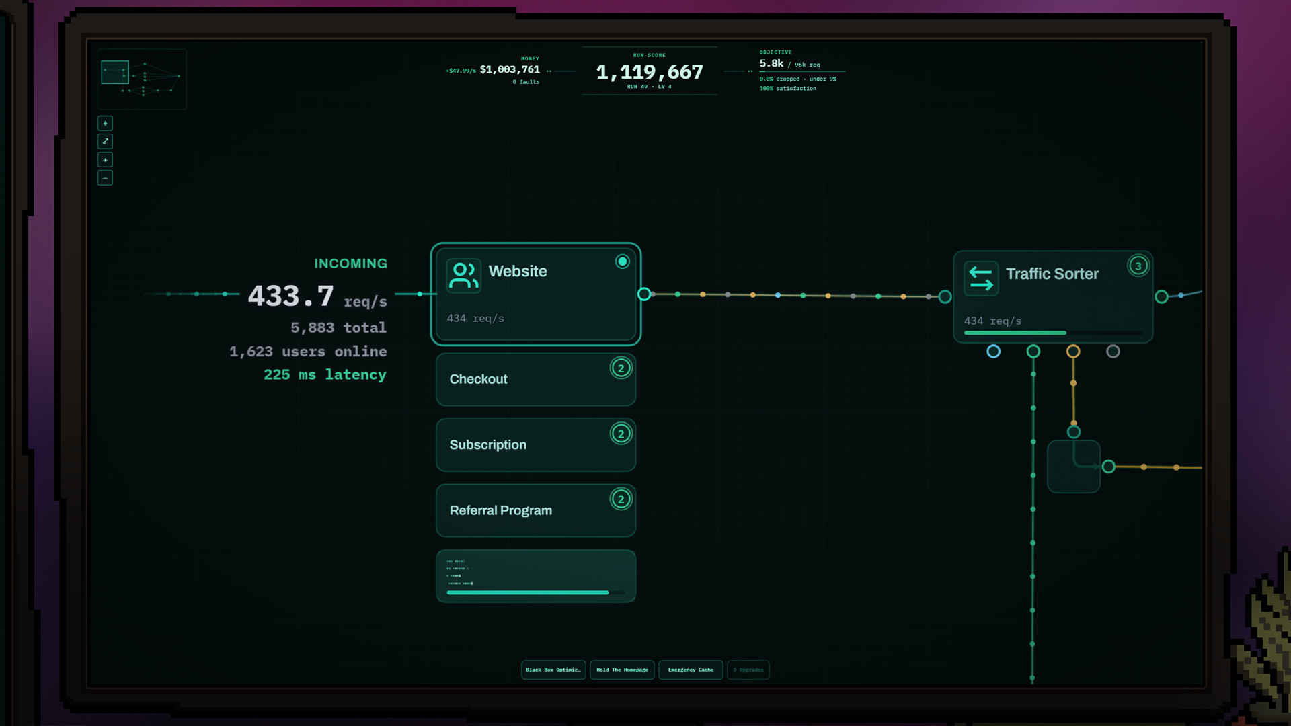Viewport: 1291px width, 726px height.
Task: Click the minimap overview thumbnail
Action: pyautogui.click(x=142, y=79)
